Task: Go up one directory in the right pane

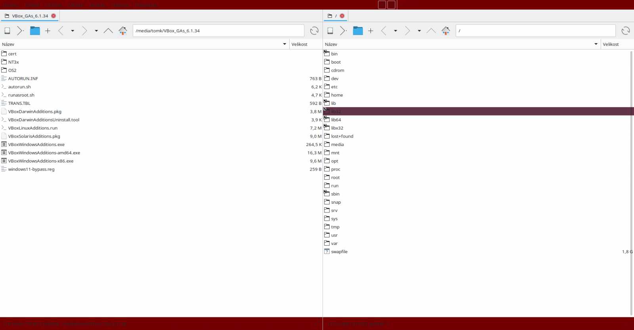Action: click(431, 30)
